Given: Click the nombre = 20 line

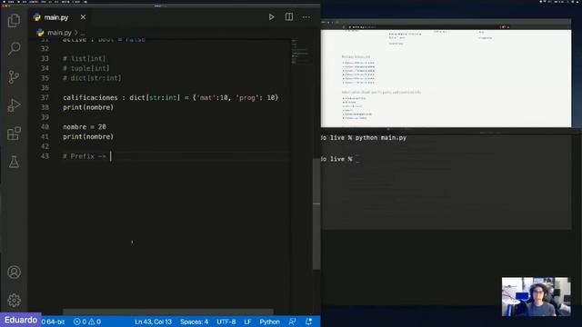Looking at the screenshot, I should 85,127.
